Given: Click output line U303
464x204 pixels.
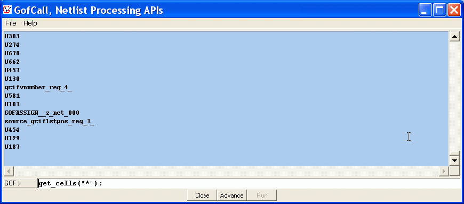Looking at the screenshot, I should [12, 37].
